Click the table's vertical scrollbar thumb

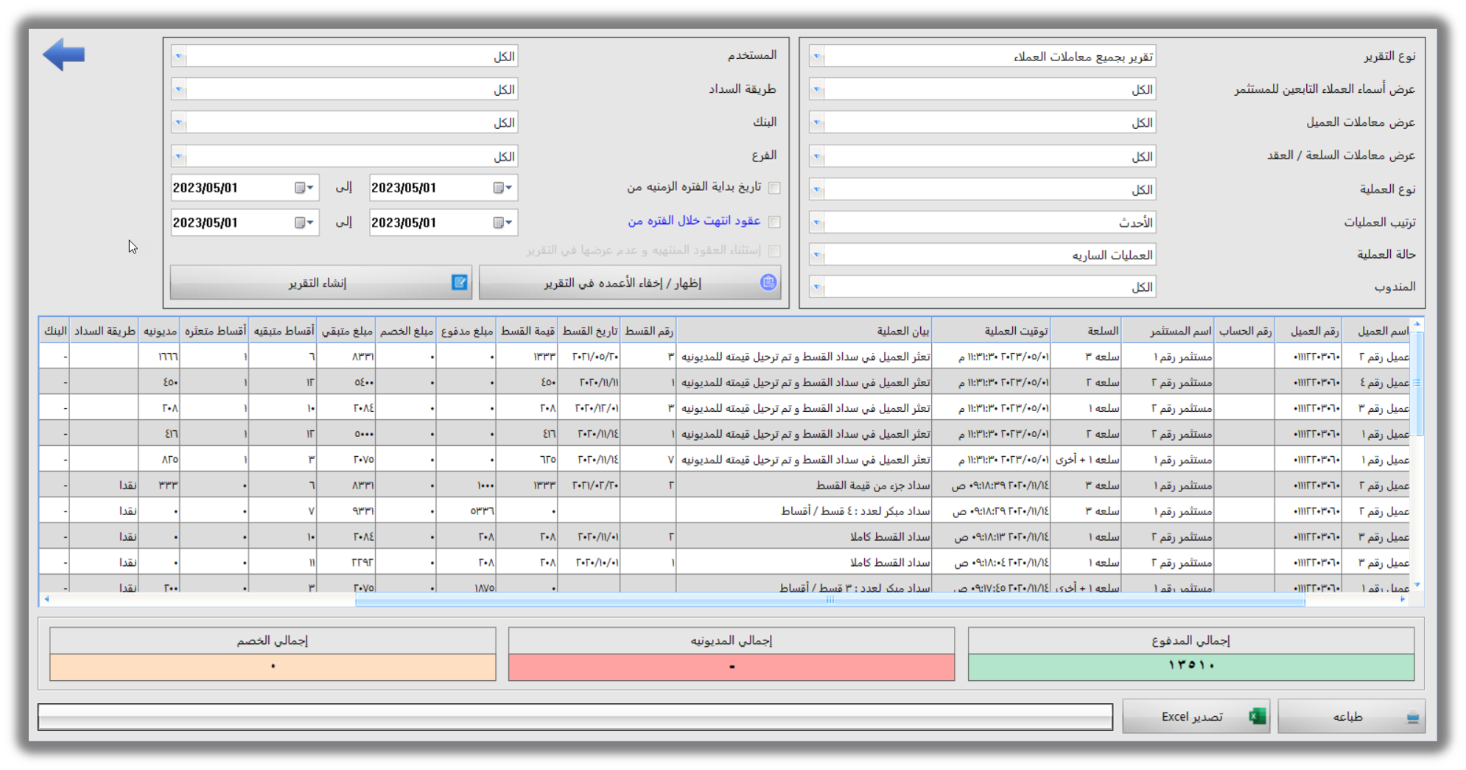1417,383
